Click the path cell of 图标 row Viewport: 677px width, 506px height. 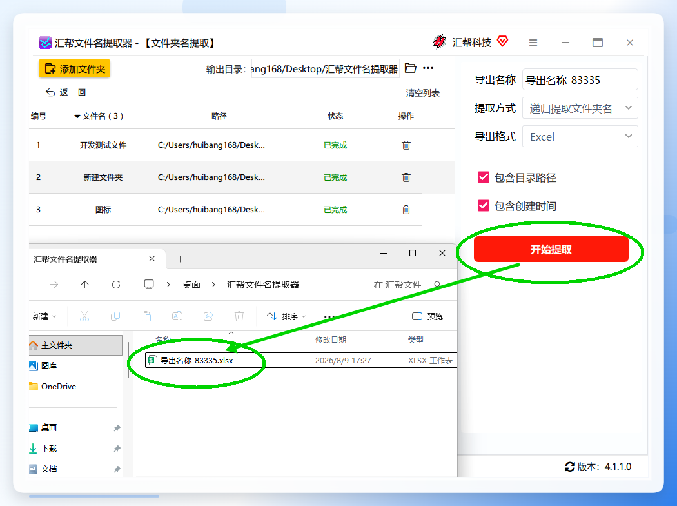click(x=211, y=210)
